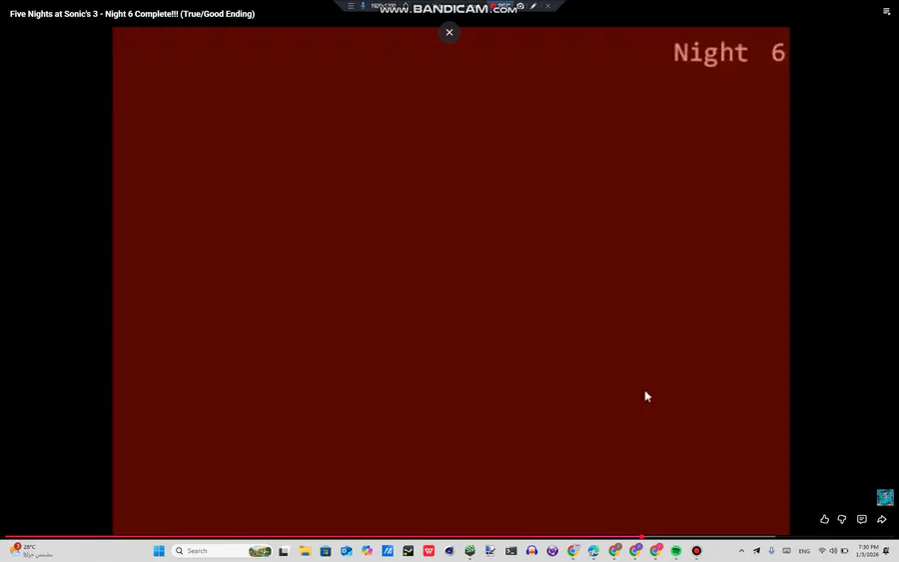Open the notifications bell icon
Image resolution: width=899 pixels, height=562 pixels.
click(x=886, y=551)
